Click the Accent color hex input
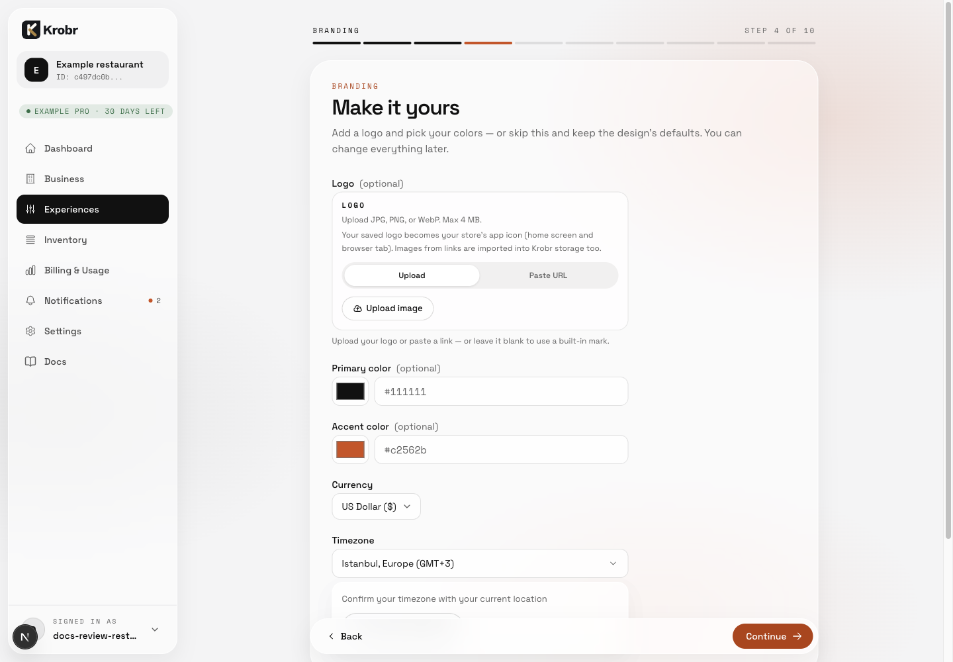 [x=501, y=449]
